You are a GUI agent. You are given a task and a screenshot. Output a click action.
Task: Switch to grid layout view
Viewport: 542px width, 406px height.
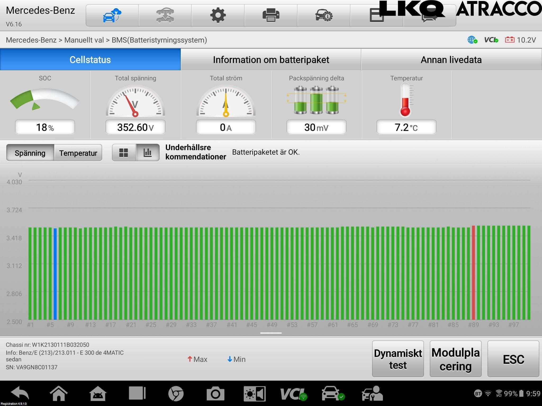point(124,153)
